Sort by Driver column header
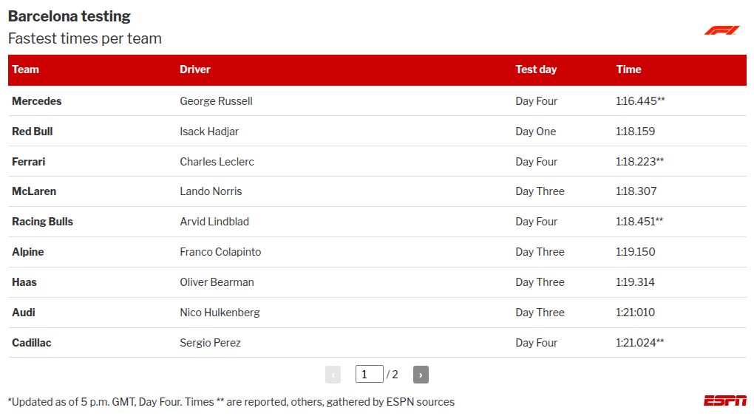This screenshot has height=416, width=754. tap(195, 69)
